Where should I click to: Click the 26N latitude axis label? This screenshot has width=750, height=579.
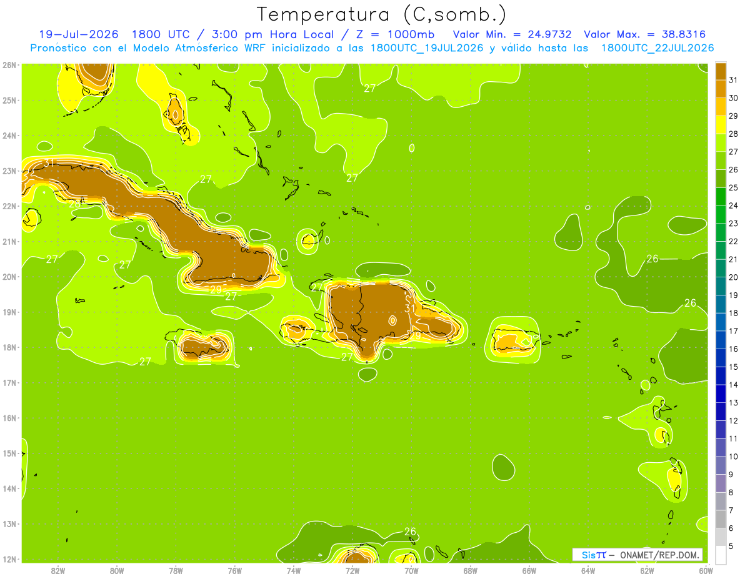coord(9,64)
